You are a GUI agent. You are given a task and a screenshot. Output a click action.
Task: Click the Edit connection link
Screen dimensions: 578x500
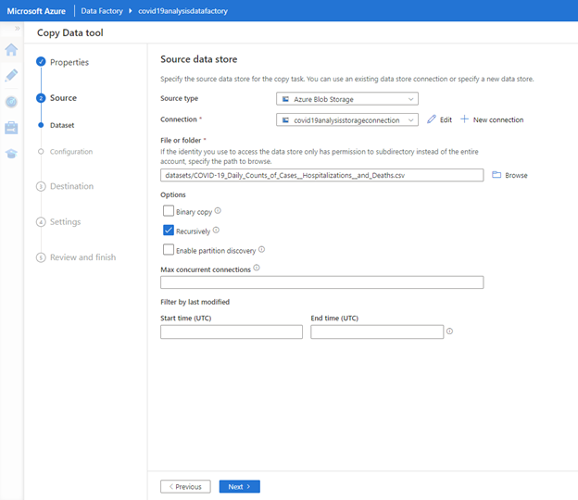(x=446, y=119)
